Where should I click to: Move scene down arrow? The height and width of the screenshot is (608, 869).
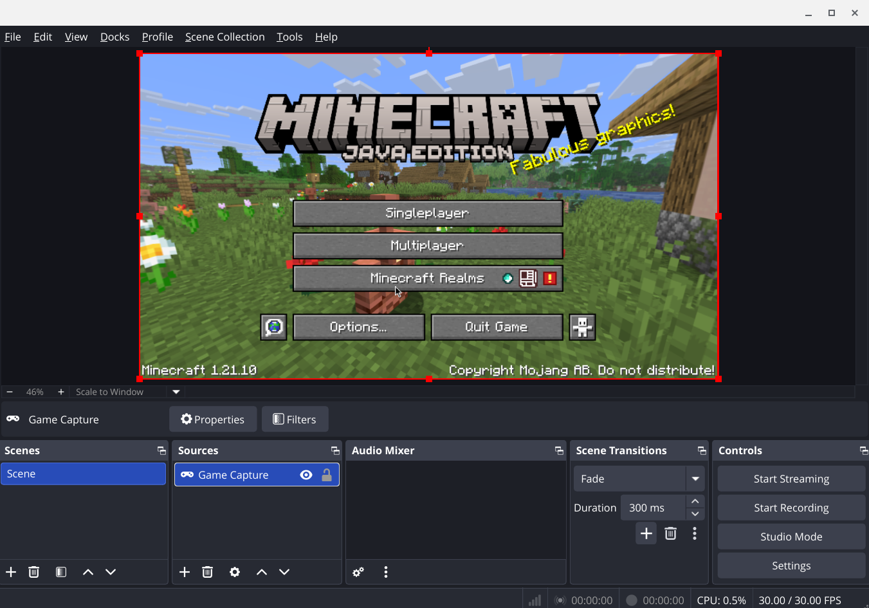(x=111, y=572)
